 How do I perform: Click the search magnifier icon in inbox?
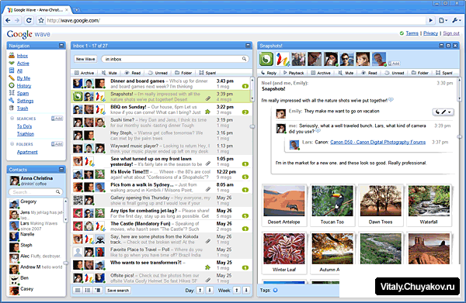point(244,59)
